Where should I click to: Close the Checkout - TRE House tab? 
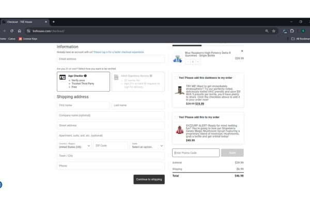[x=46, y=22]
